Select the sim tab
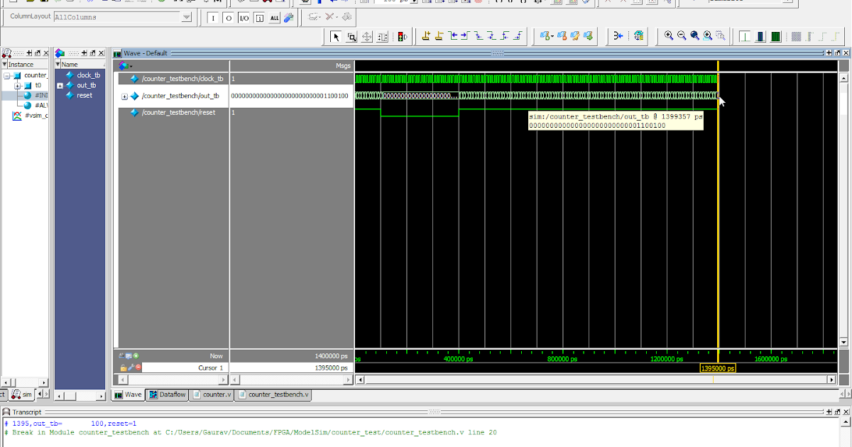The image size is (852, 447). coord(22,394)
